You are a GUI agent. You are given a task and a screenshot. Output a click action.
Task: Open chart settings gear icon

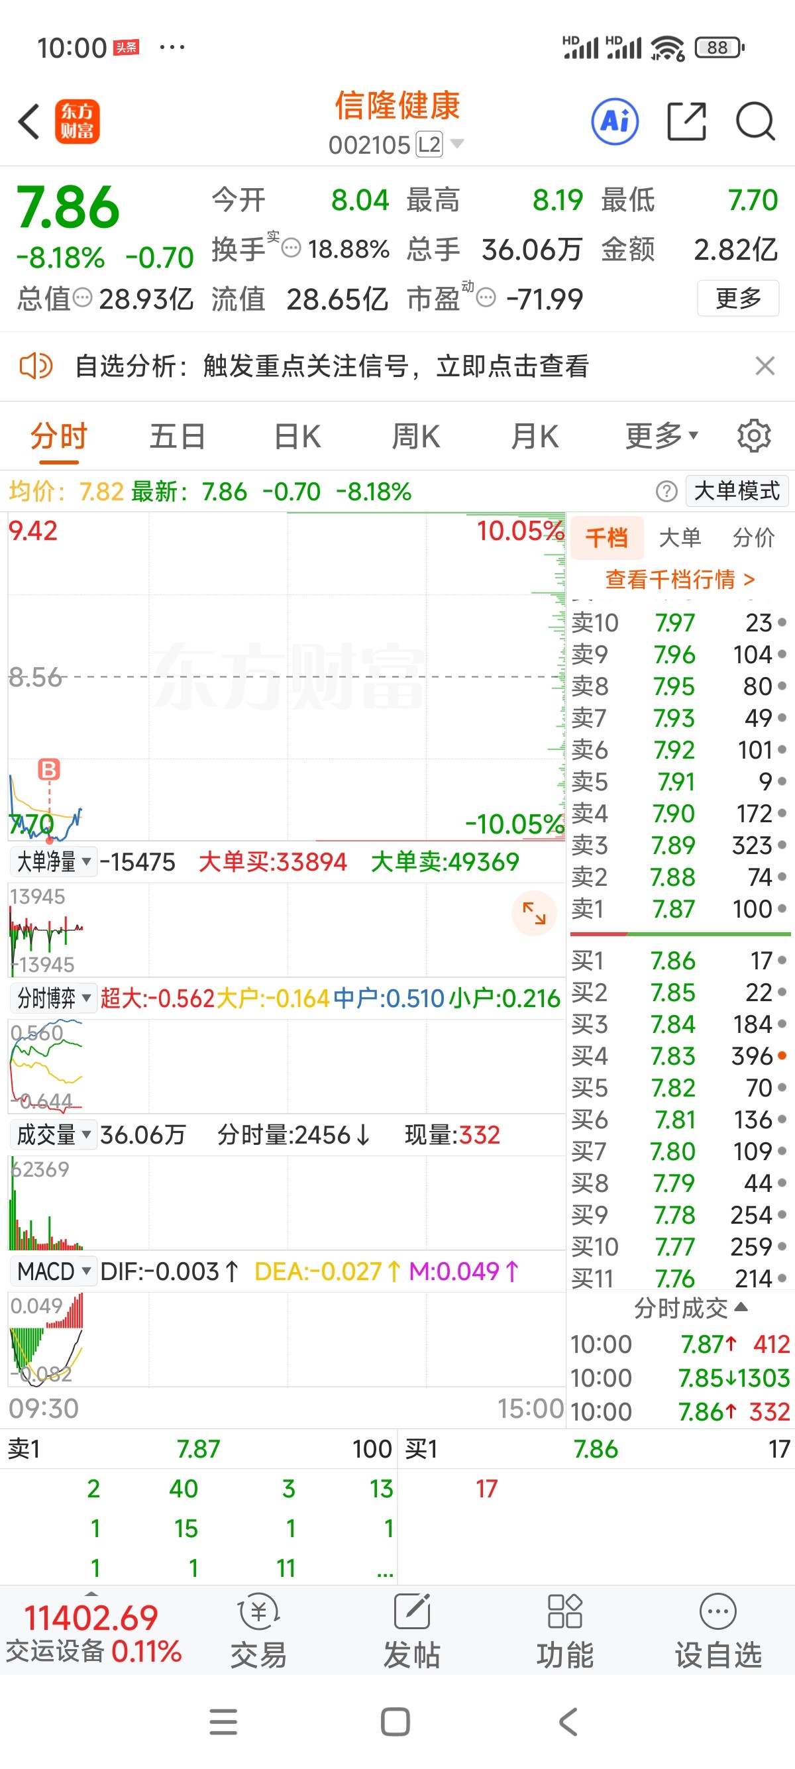coord(754,435)
